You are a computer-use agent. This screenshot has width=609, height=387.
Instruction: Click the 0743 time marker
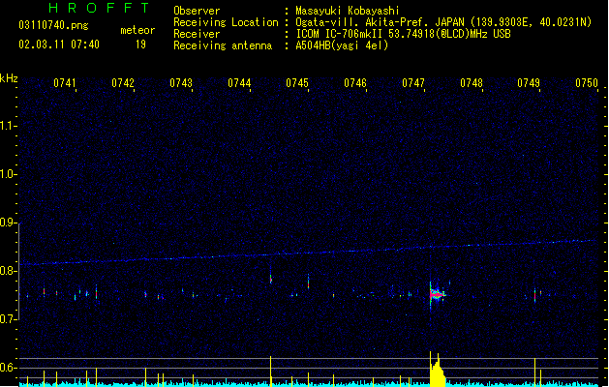pos(181,83)
